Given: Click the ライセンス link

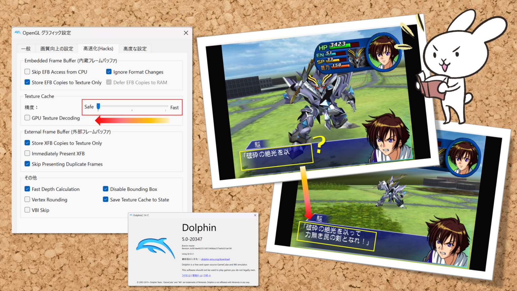Looking at the screenshot, I should coord(186,276).
